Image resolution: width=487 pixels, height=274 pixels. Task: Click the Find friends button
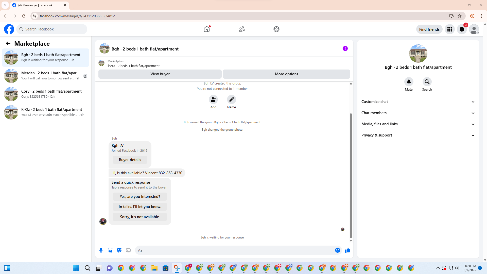[x=429, y=29]
